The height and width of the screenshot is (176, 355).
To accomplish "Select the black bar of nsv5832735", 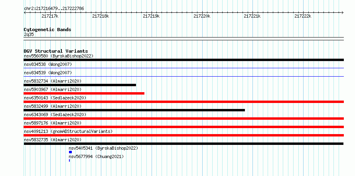I will [183, 144].
